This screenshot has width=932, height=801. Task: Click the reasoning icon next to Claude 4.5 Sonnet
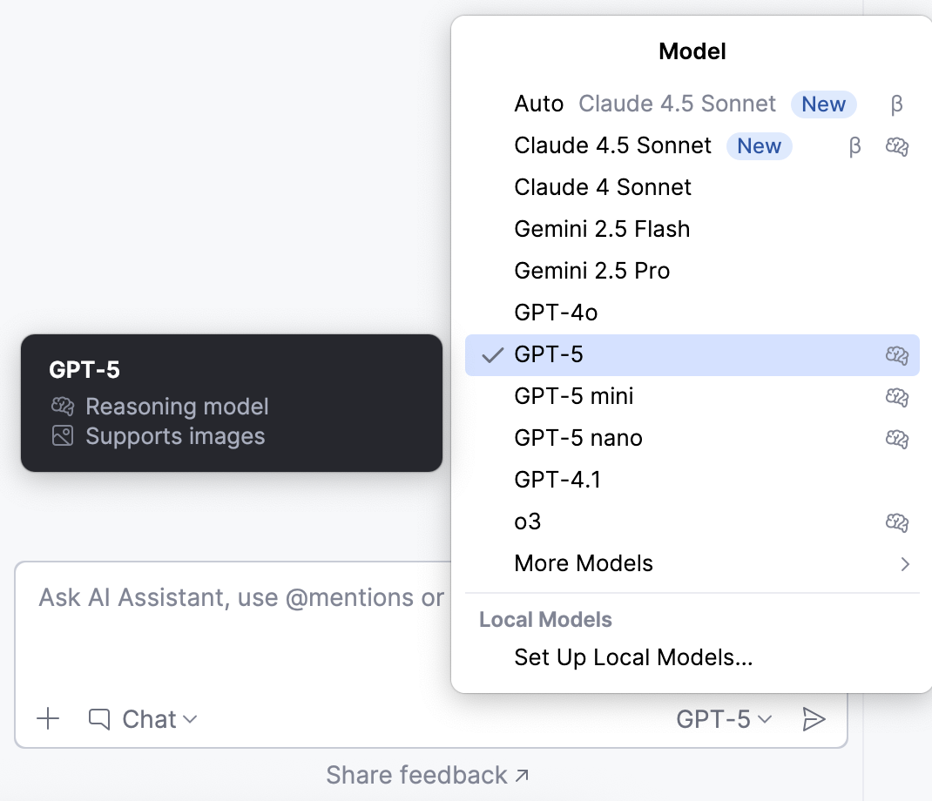pyautogui.click(x=897, y=146)
